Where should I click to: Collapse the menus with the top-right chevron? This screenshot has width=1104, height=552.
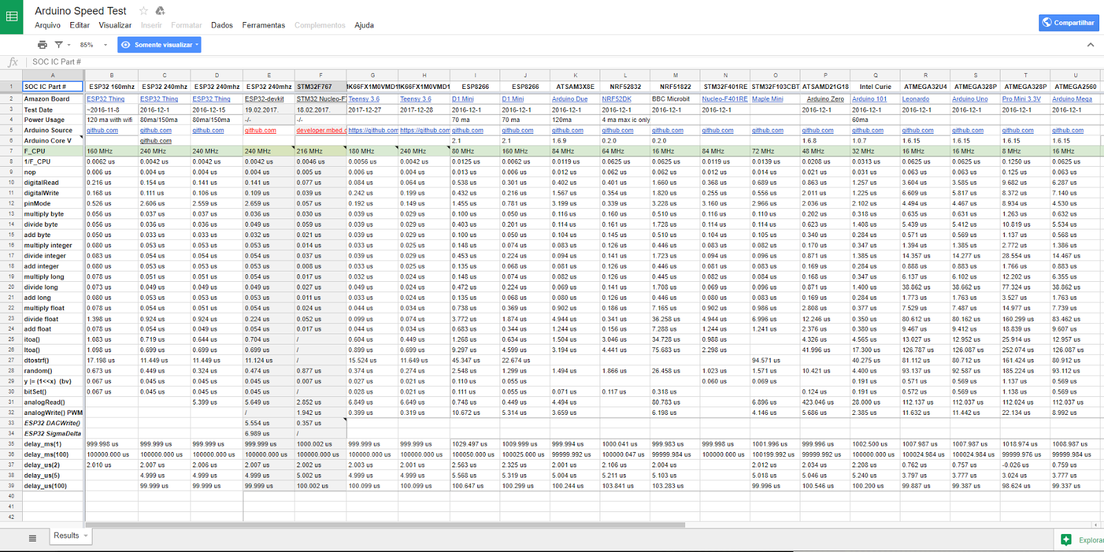[1090, 45]
